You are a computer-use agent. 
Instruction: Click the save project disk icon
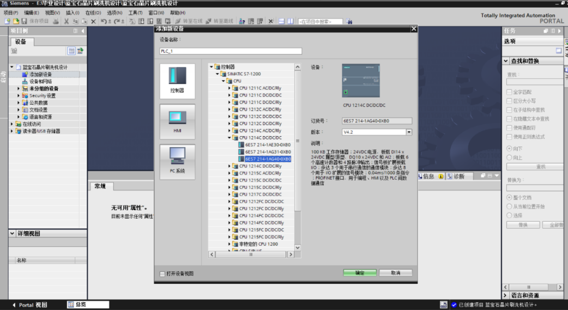pyautogui.click(x=24, y=21)
